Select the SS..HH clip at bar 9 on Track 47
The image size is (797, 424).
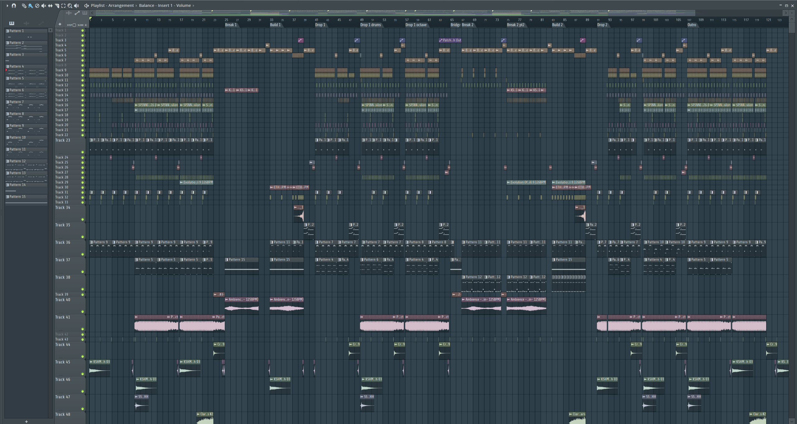[142, 403]
